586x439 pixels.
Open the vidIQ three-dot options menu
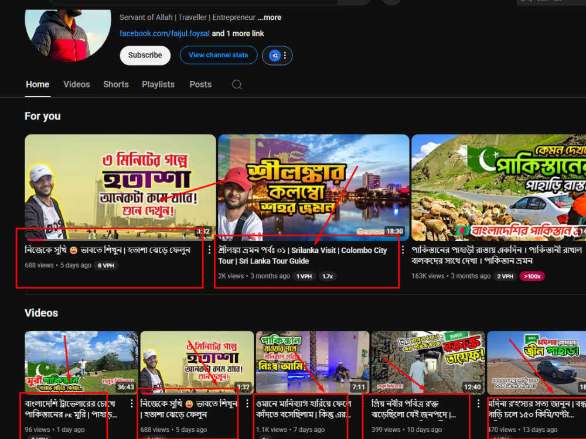pos(285,56)
